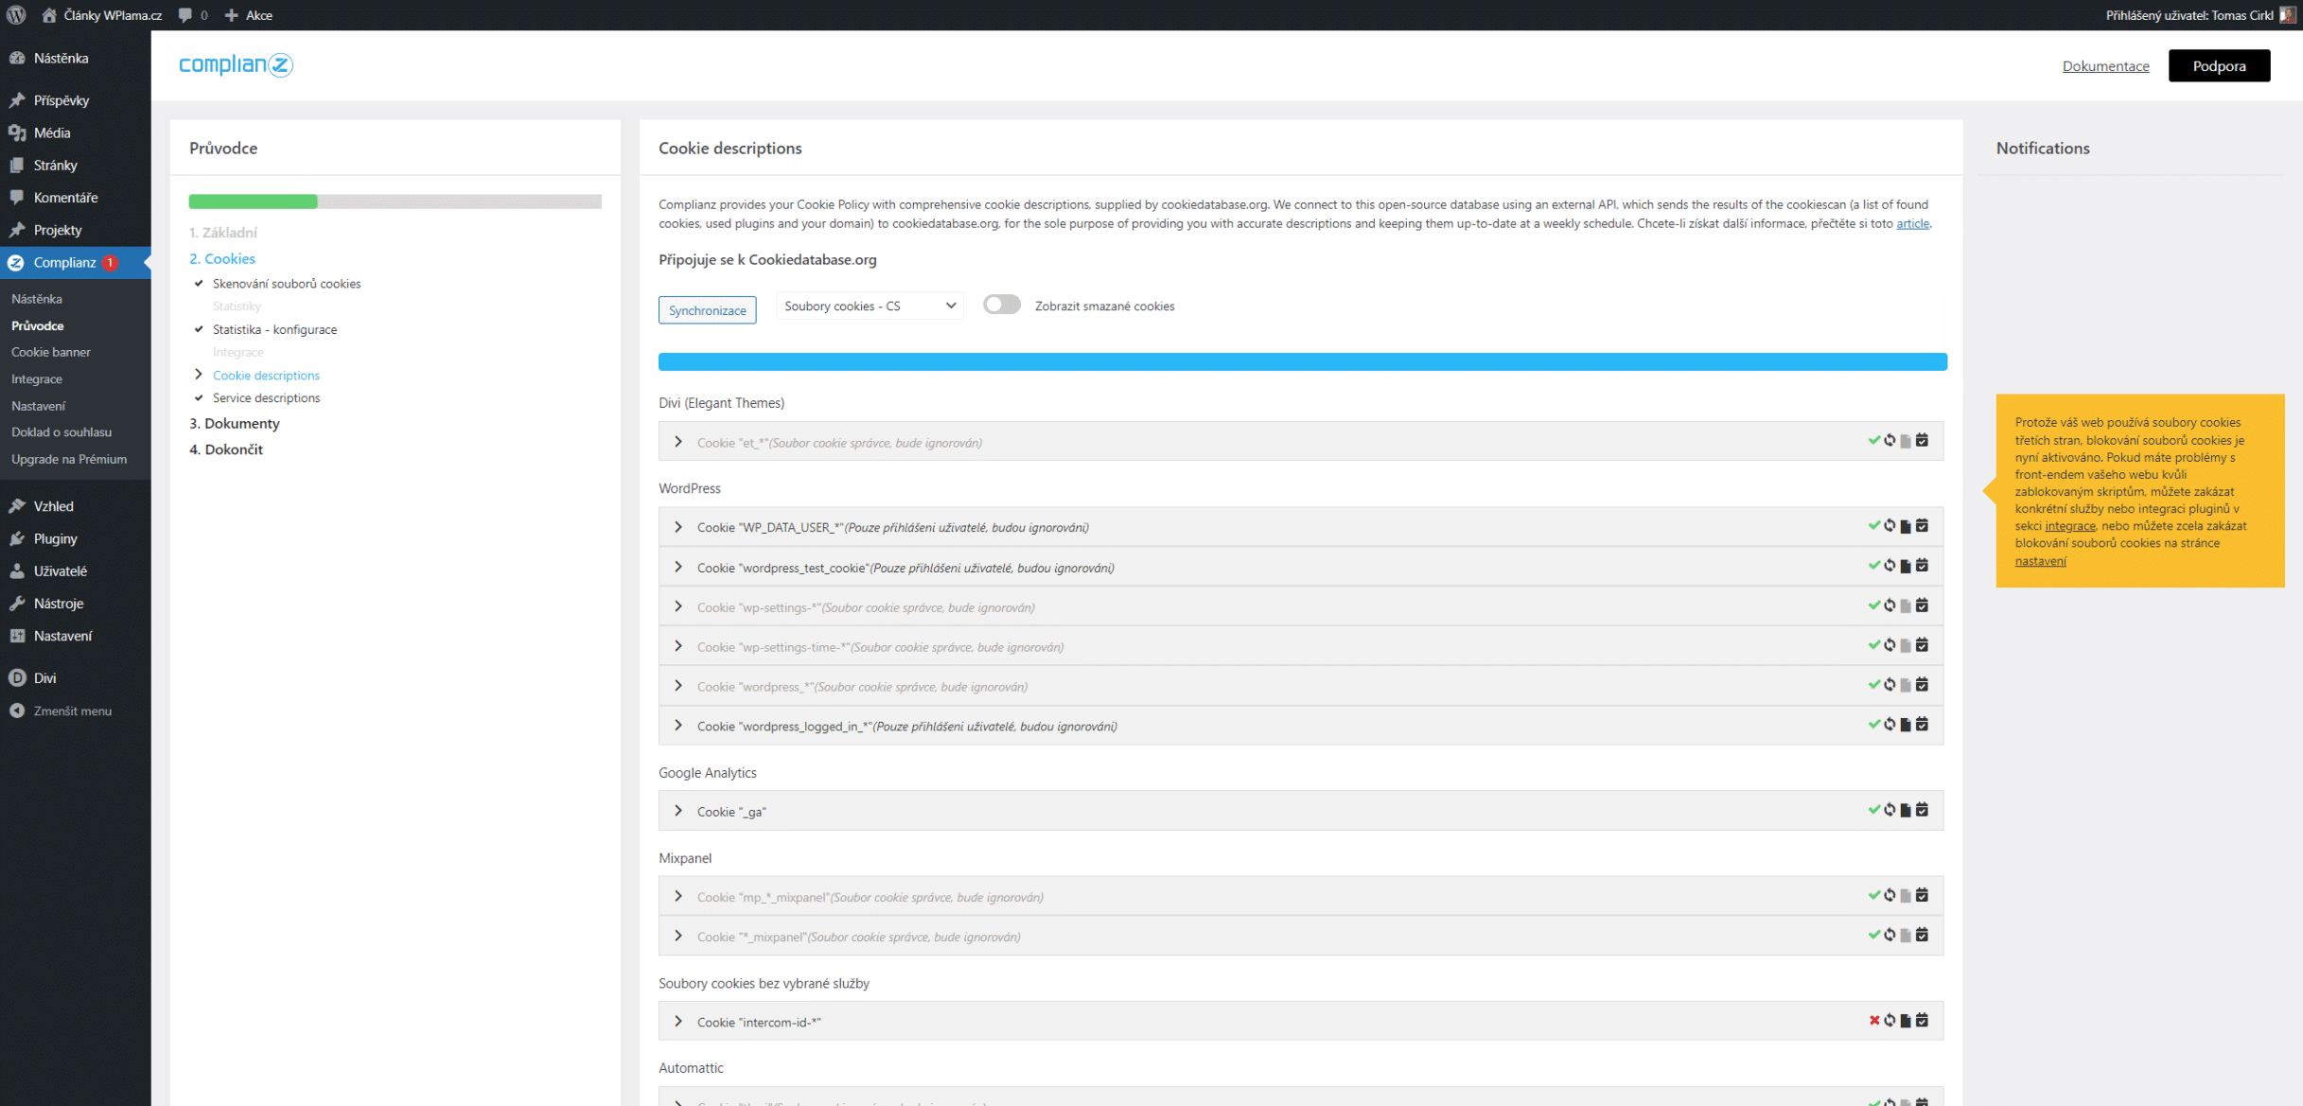This screenshot has width=2303, height=1106.
Task: Click the green checkmark on the "et_*" cookie row
Action: [1873, 441]
